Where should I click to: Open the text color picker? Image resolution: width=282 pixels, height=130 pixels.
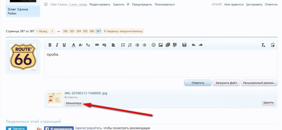(73, 45)
